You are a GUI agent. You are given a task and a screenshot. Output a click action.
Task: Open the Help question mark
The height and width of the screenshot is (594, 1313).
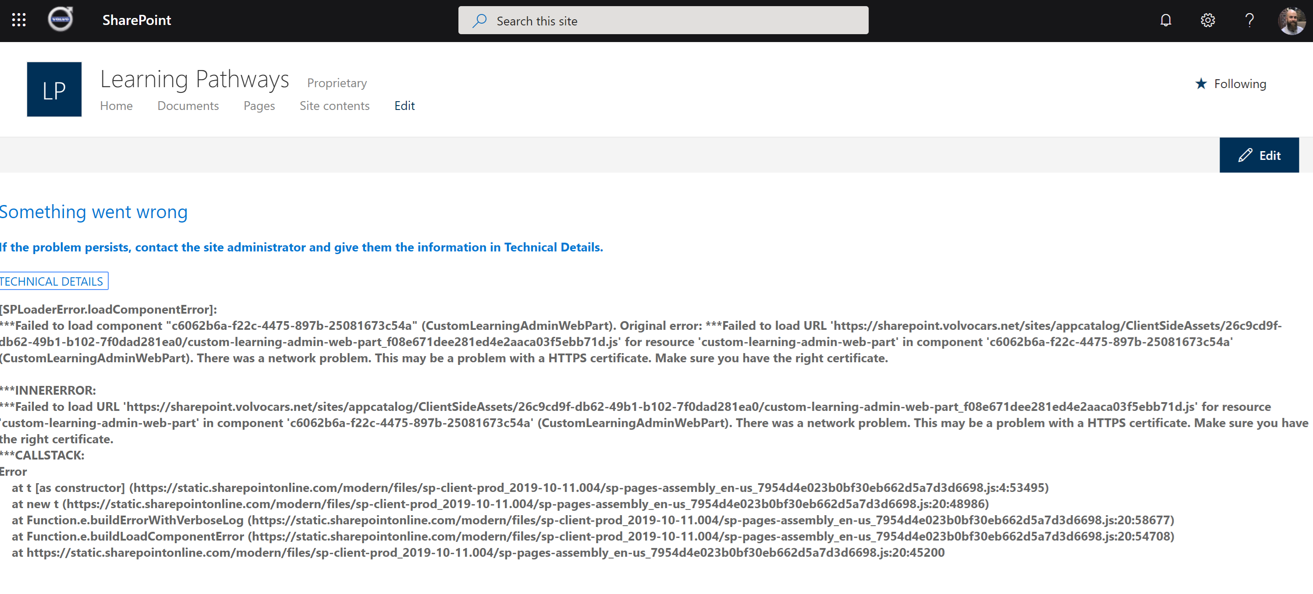click(x=1249, y=20)
